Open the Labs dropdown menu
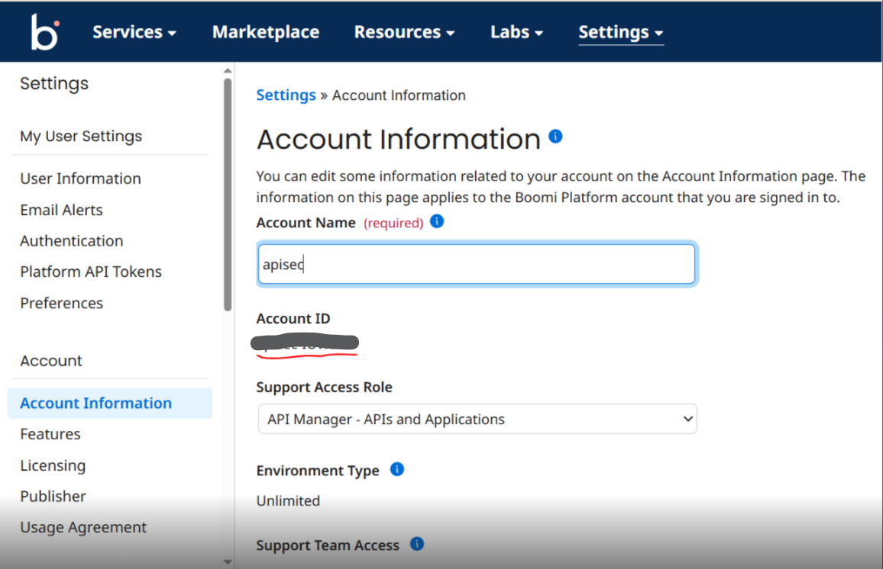The image size is (883, 569). click(x=516, y=32)
